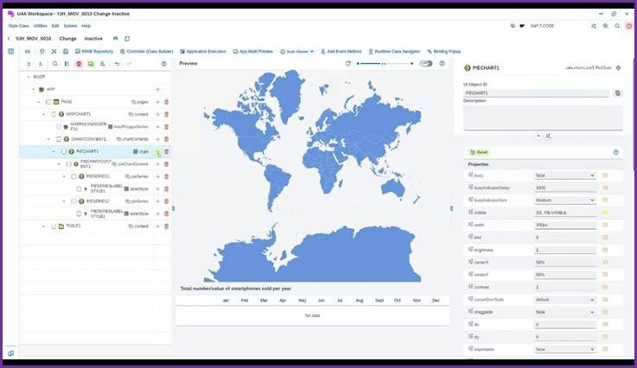The height and width of the screenshot is (368, 637).
Task: Open Controller (Class Builder)
Action: coord(147,52)
